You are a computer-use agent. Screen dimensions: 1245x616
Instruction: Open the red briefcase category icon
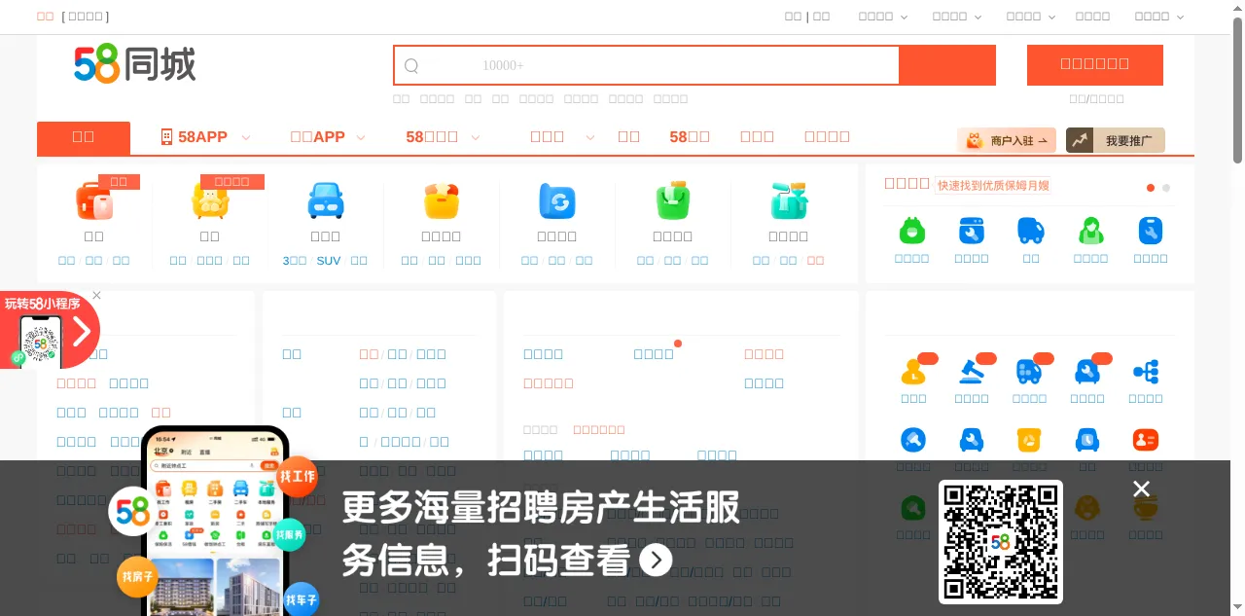coord(94,201)
